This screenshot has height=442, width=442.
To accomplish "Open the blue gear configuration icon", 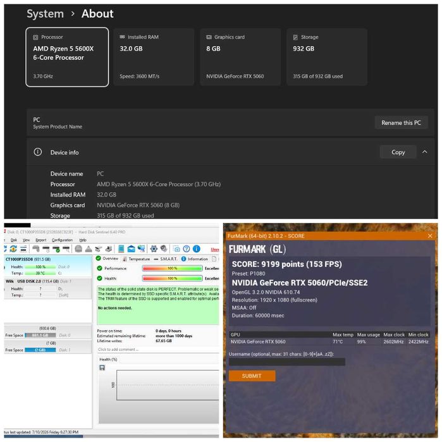I will tap(154, 249).
